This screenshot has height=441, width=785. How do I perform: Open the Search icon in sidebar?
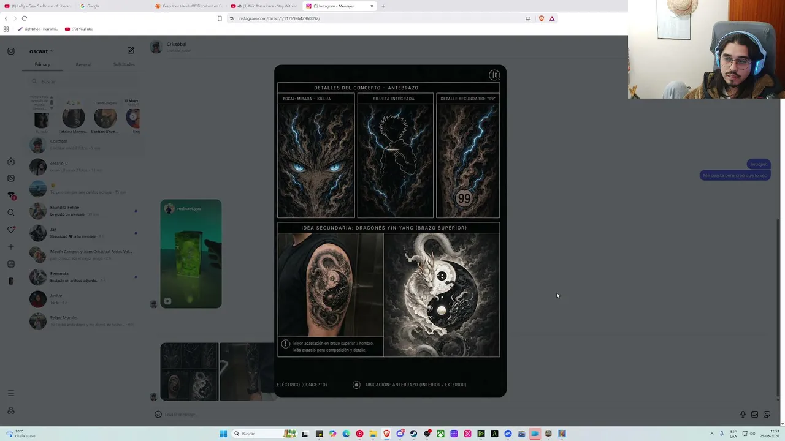click(x=11, y=213)
